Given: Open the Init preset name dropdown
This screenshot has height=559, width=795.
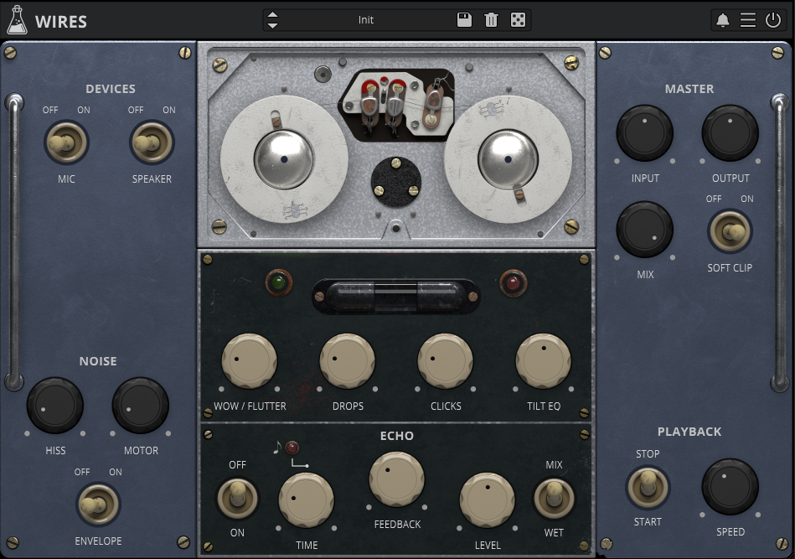Looking at the screenshot, I should click(x=366, y=20).
